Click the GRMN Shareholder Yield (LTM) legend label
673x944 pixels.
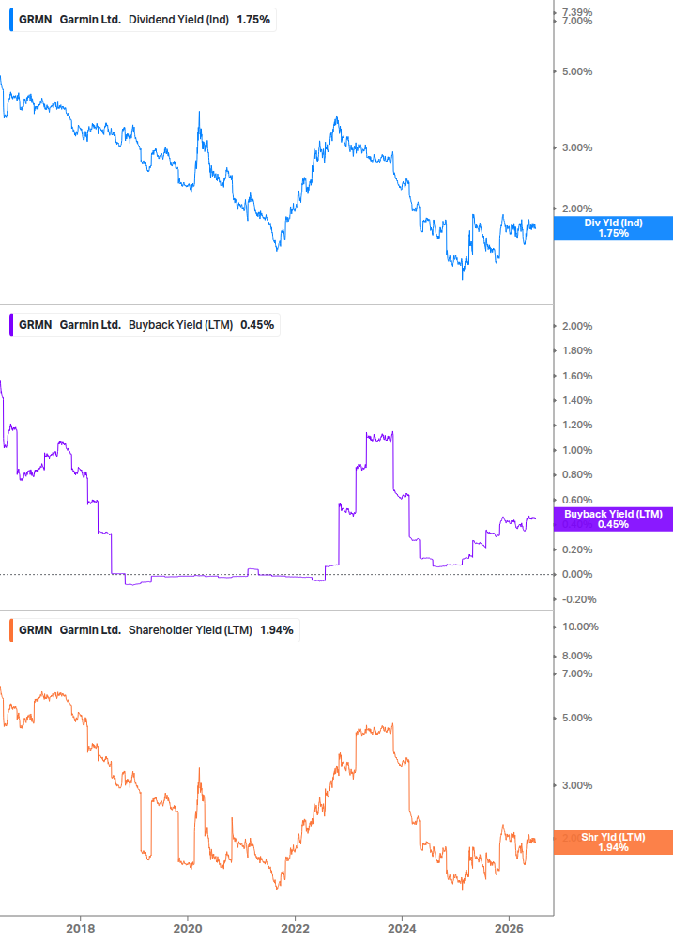click(155, 629)
